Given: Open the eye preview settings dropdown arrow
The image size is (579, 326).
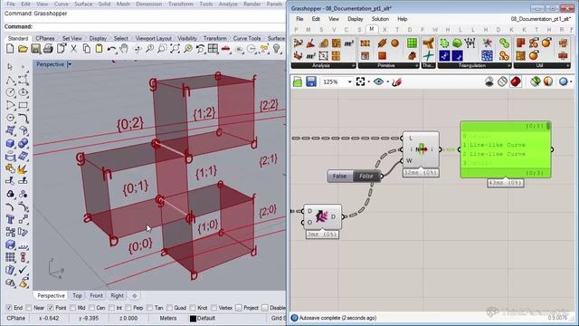Looking at the screenshot, I should point(388,82).
